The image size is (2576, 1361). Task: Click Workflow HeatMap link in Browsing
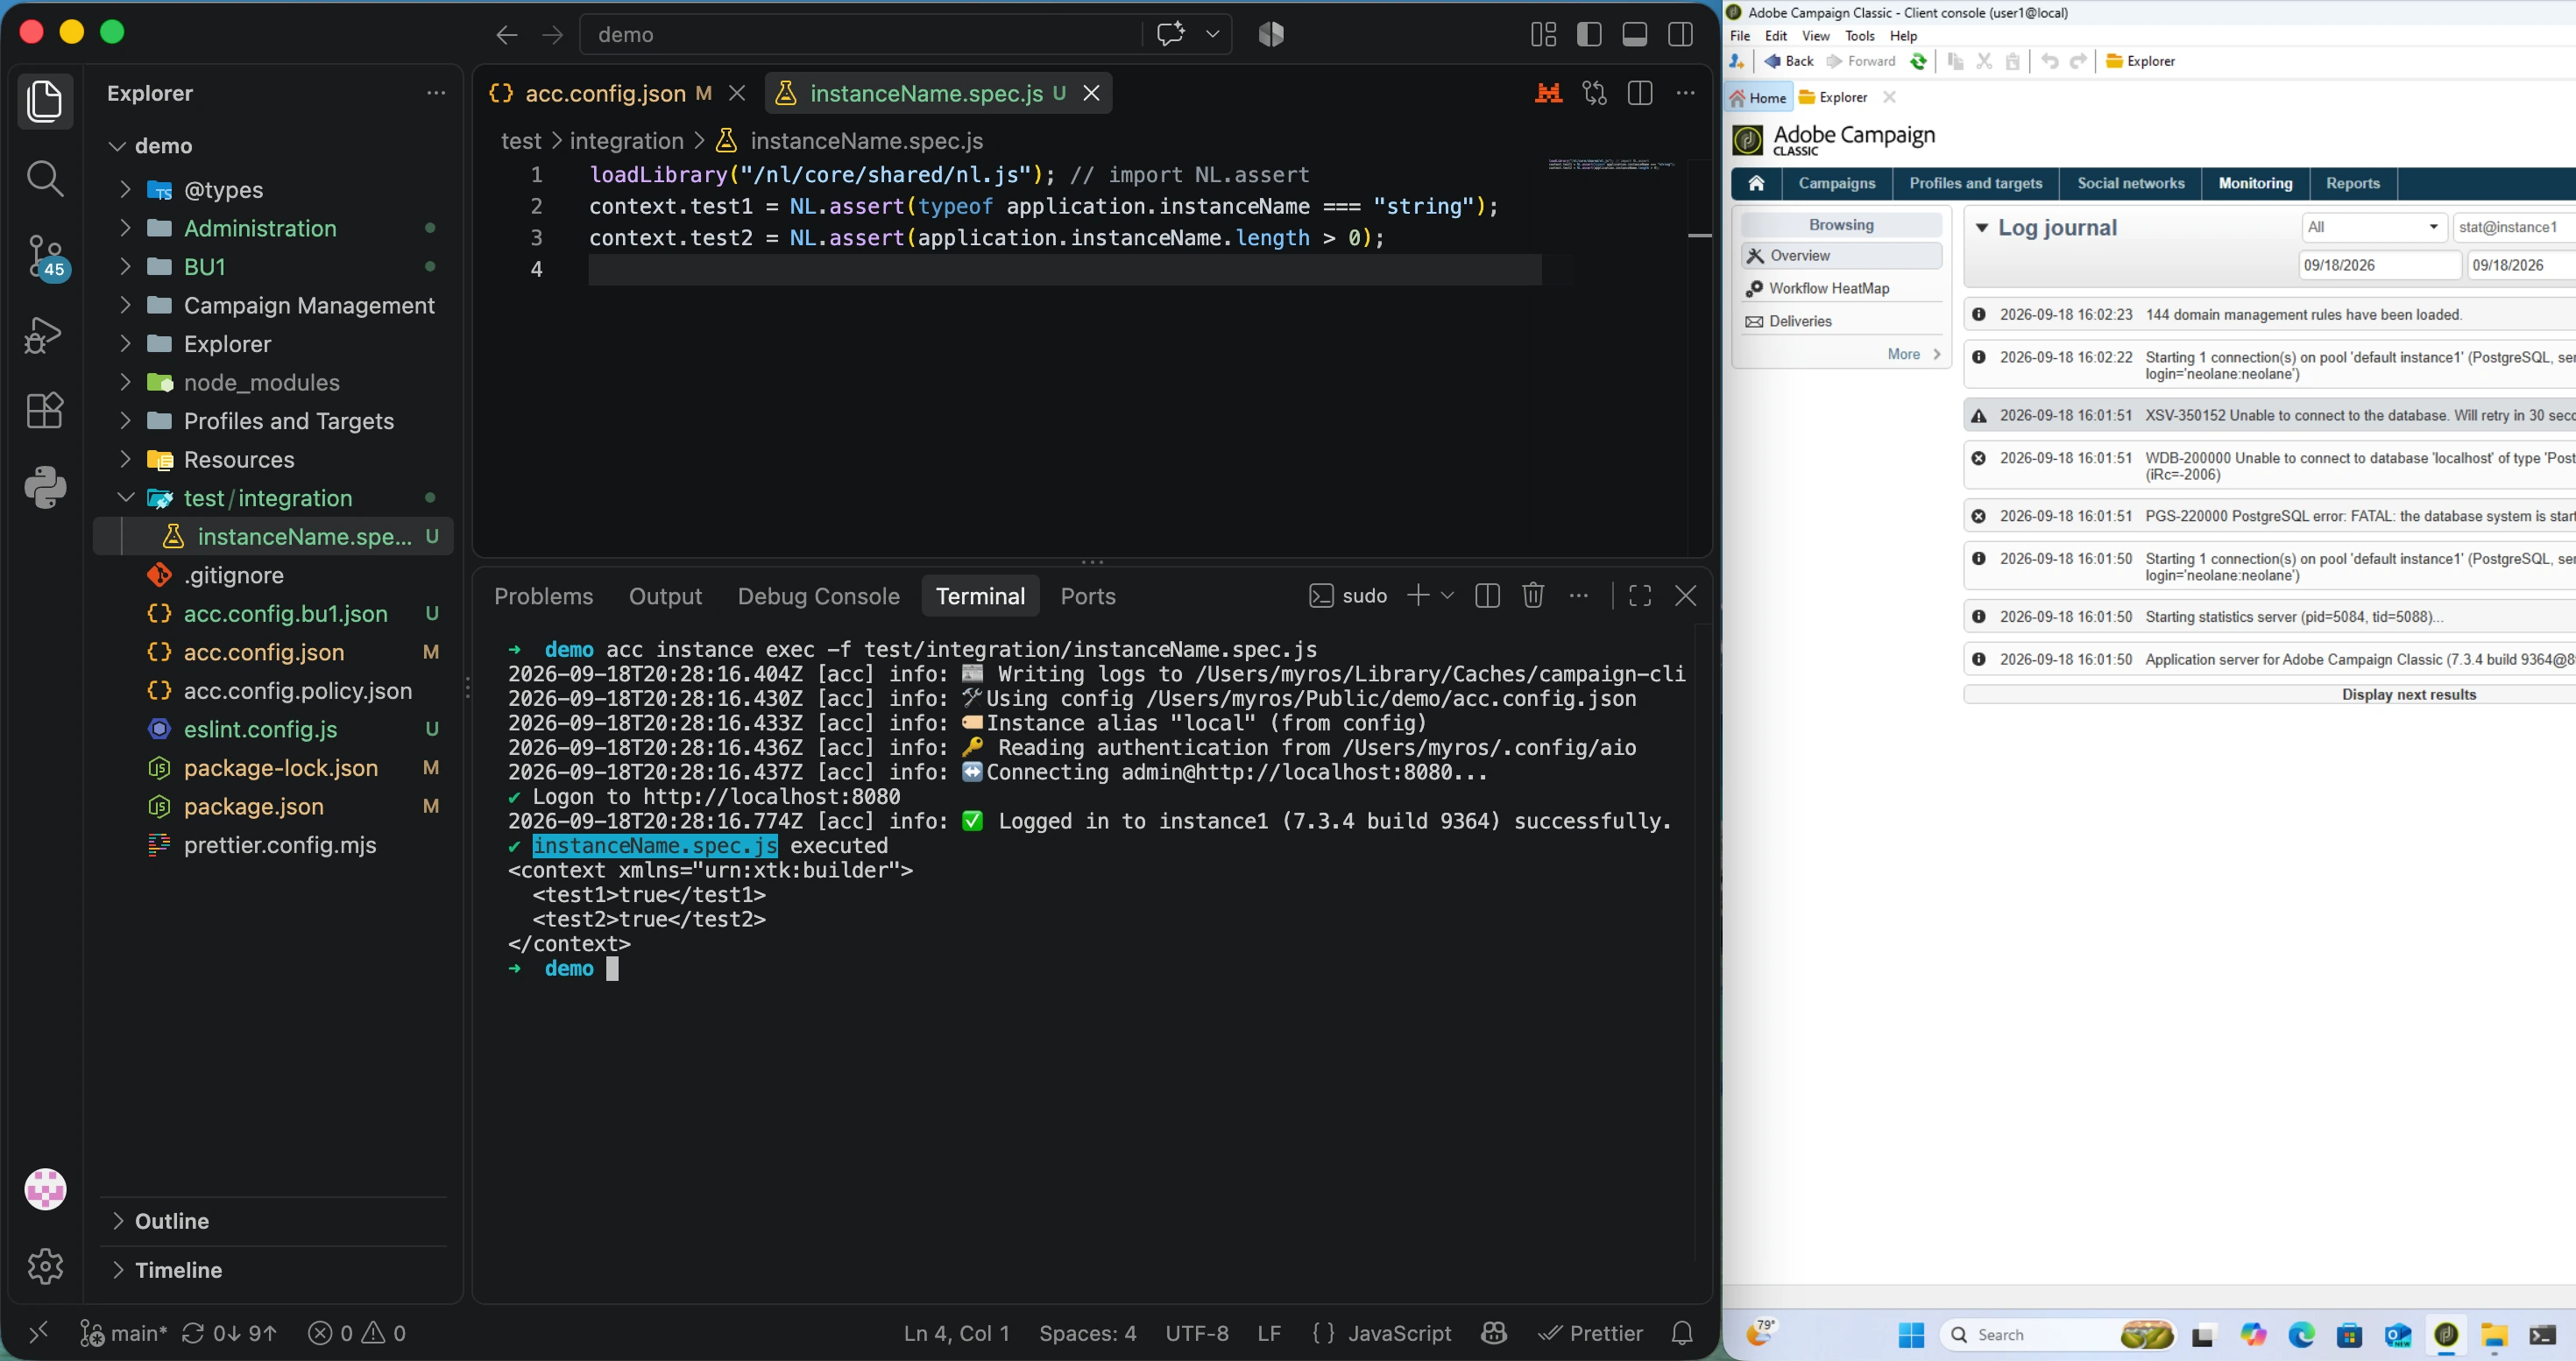click(x=1829, y=289)
